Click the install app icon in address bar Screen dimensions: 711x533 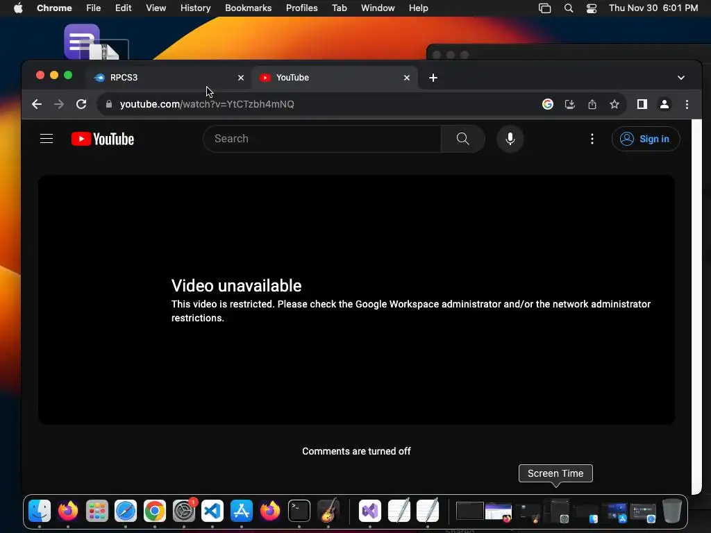click(x=570, y=104)
